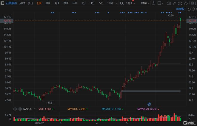This screenshot has width=197, height=126.
Task: Open the VS comparison tool
Action: pyautogui.click(x=186, y=3)
